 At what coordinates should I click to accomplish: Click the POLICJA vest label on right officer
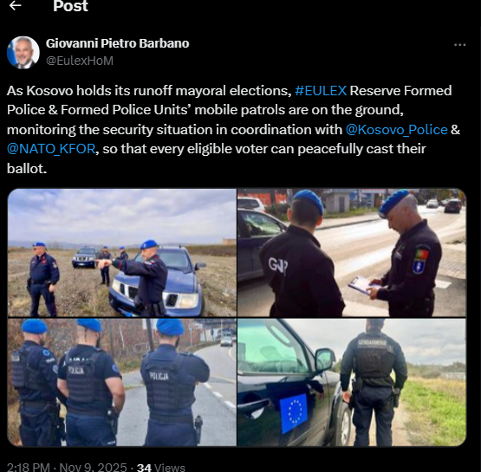159,376
